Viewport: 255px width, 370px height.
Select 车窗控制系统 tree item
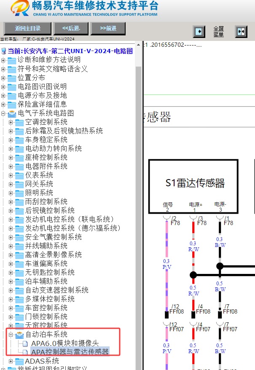(46, 308)
